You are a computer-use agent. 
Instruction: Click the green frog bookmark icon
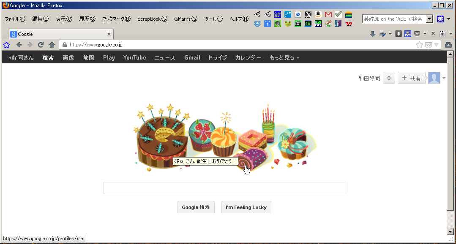point(287,24)
